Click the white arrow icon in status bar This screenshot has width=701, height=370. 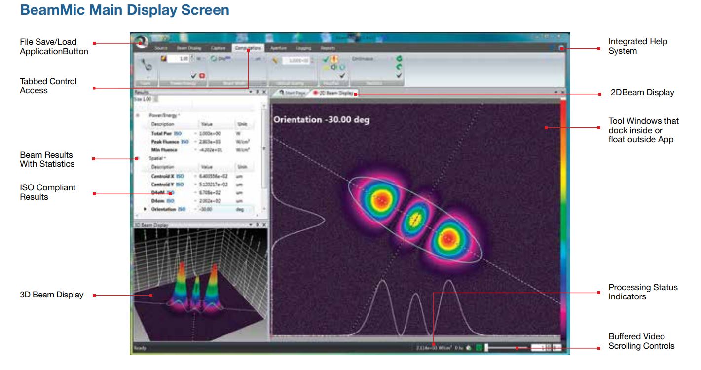click(468, 348)
